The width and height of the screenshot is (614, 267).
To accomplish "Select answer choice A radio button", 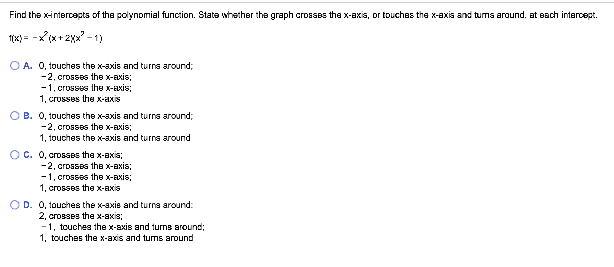I will coord(14,65).
